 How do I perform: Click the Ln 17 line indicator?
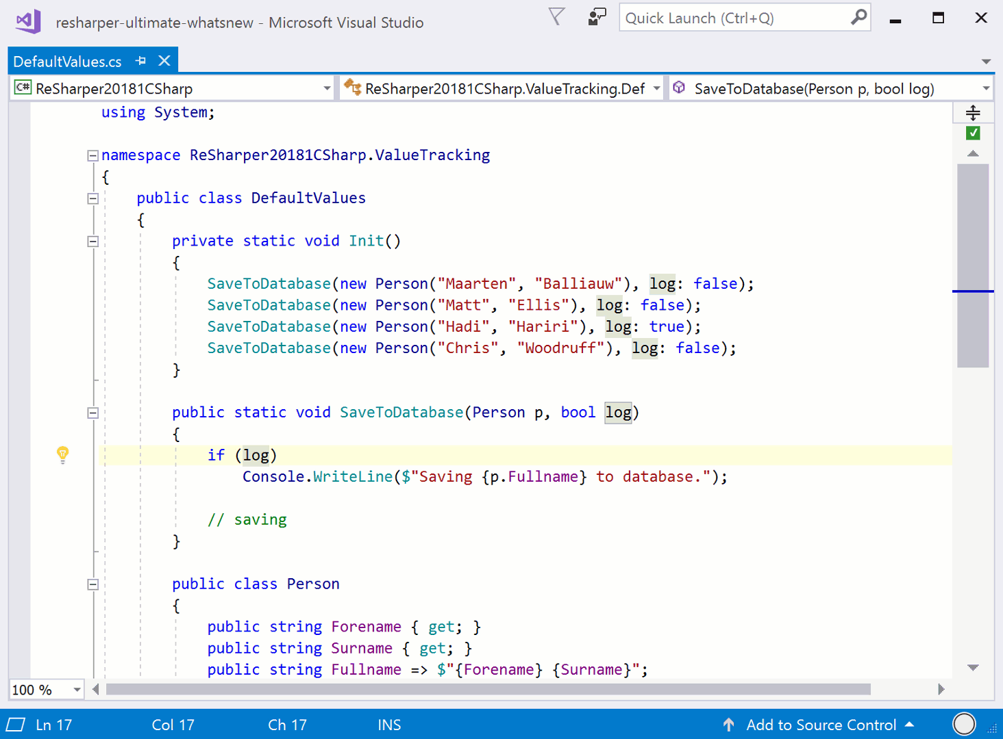[x=53, y=724]
